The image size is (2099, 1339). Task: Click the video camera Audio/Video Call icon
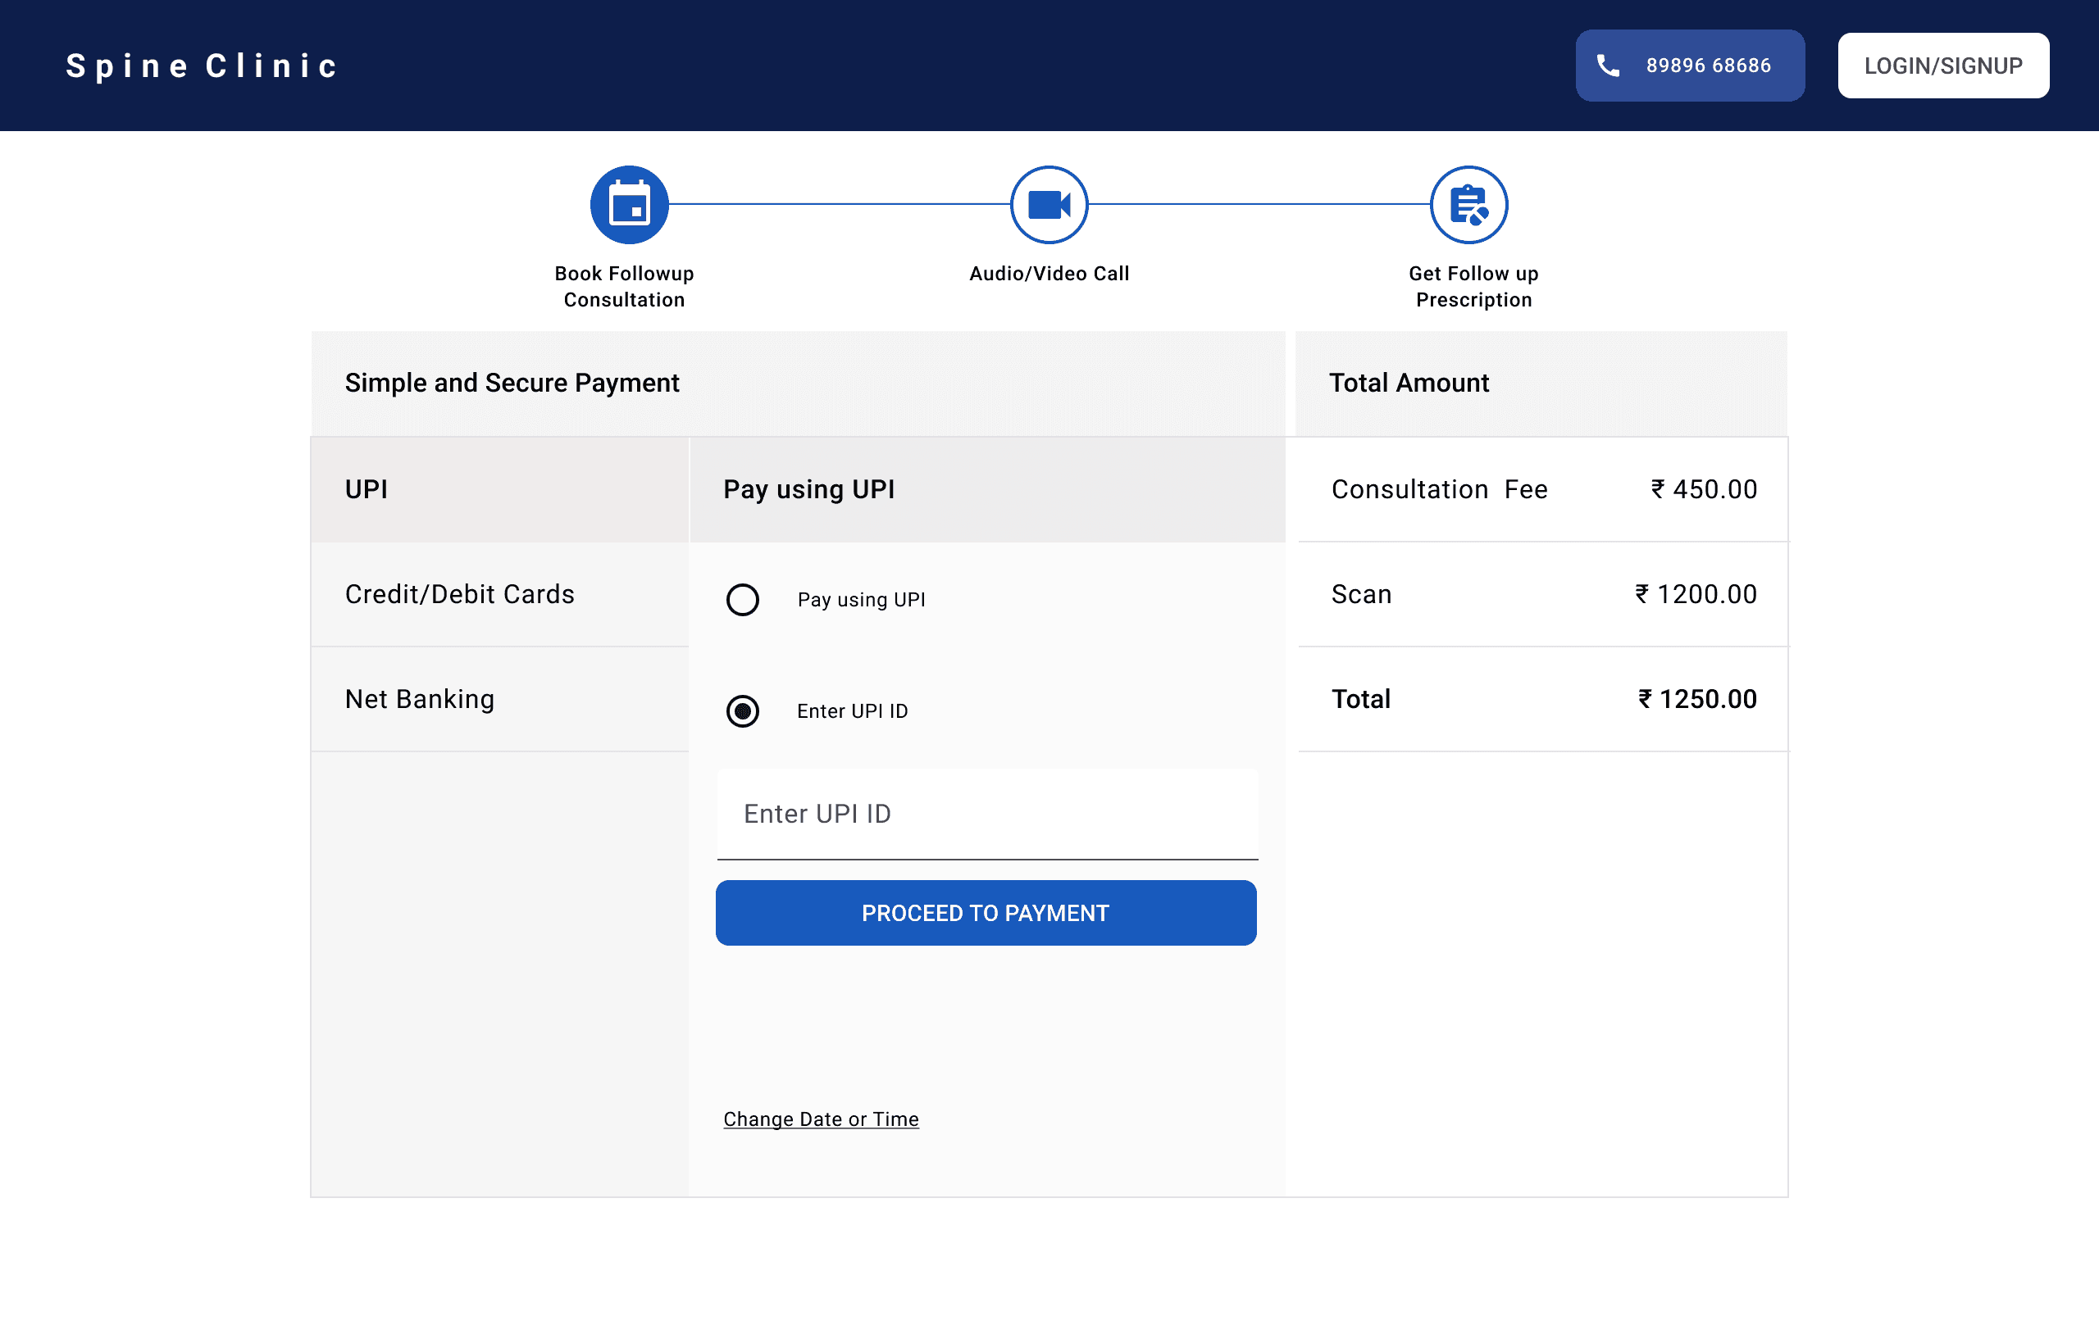point(1049,205)
